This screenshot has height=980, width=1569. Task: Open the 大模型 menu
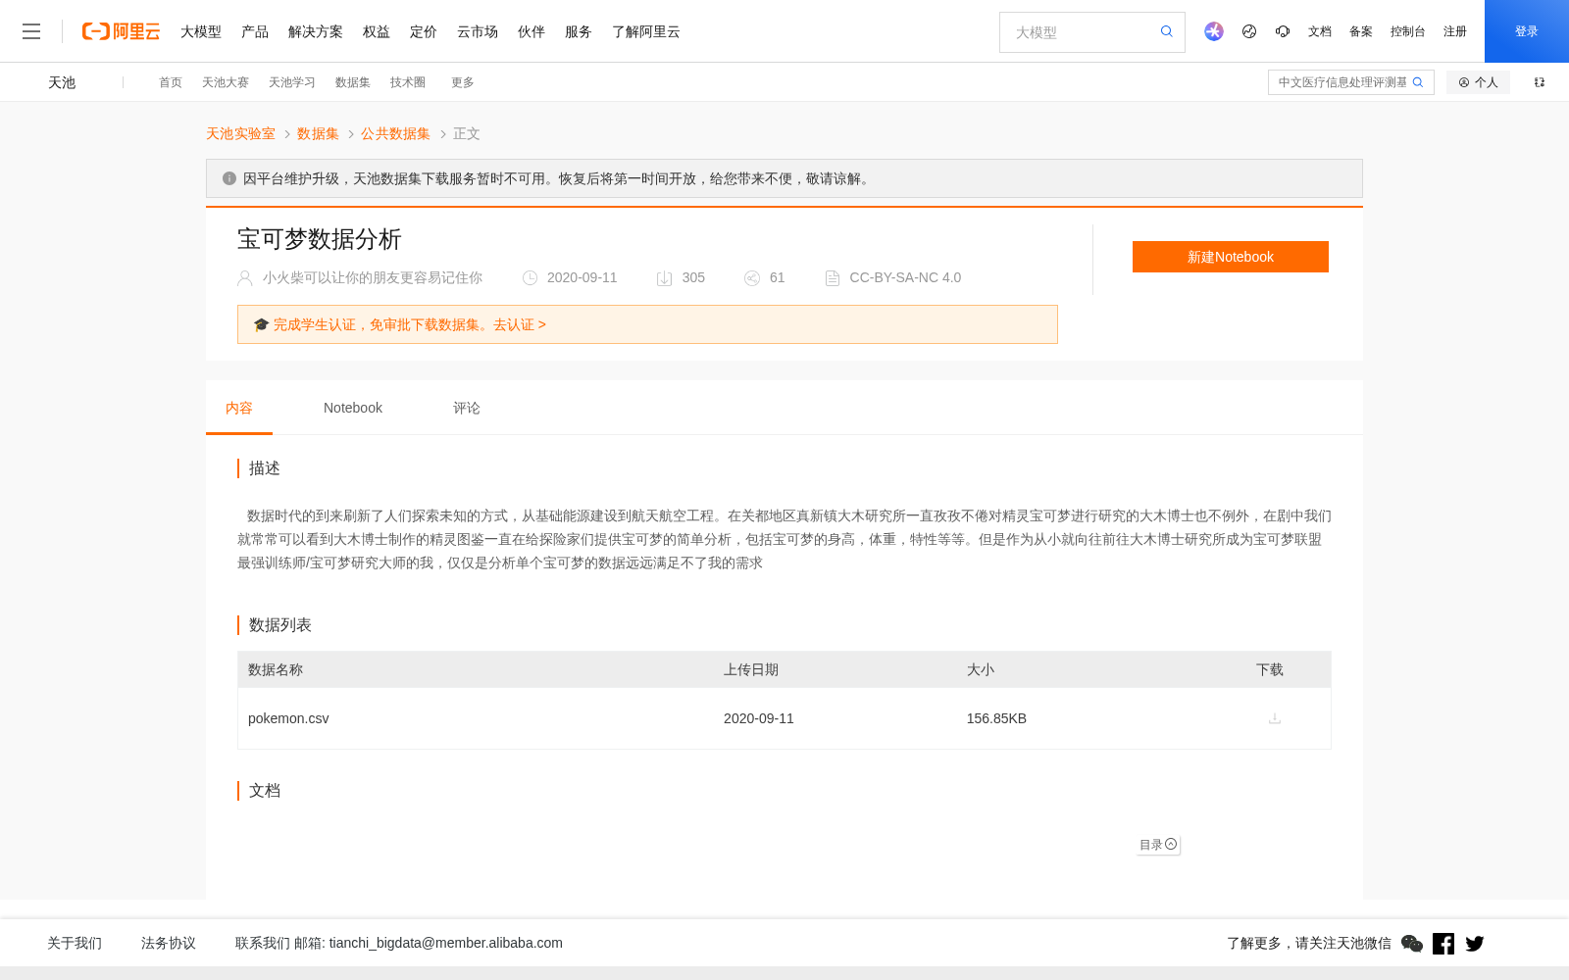(201, 31)
